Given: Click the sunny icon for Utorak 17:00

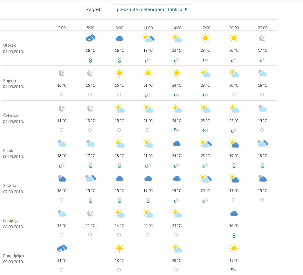Looking at the screenshot, I should (x=205, y=38).
